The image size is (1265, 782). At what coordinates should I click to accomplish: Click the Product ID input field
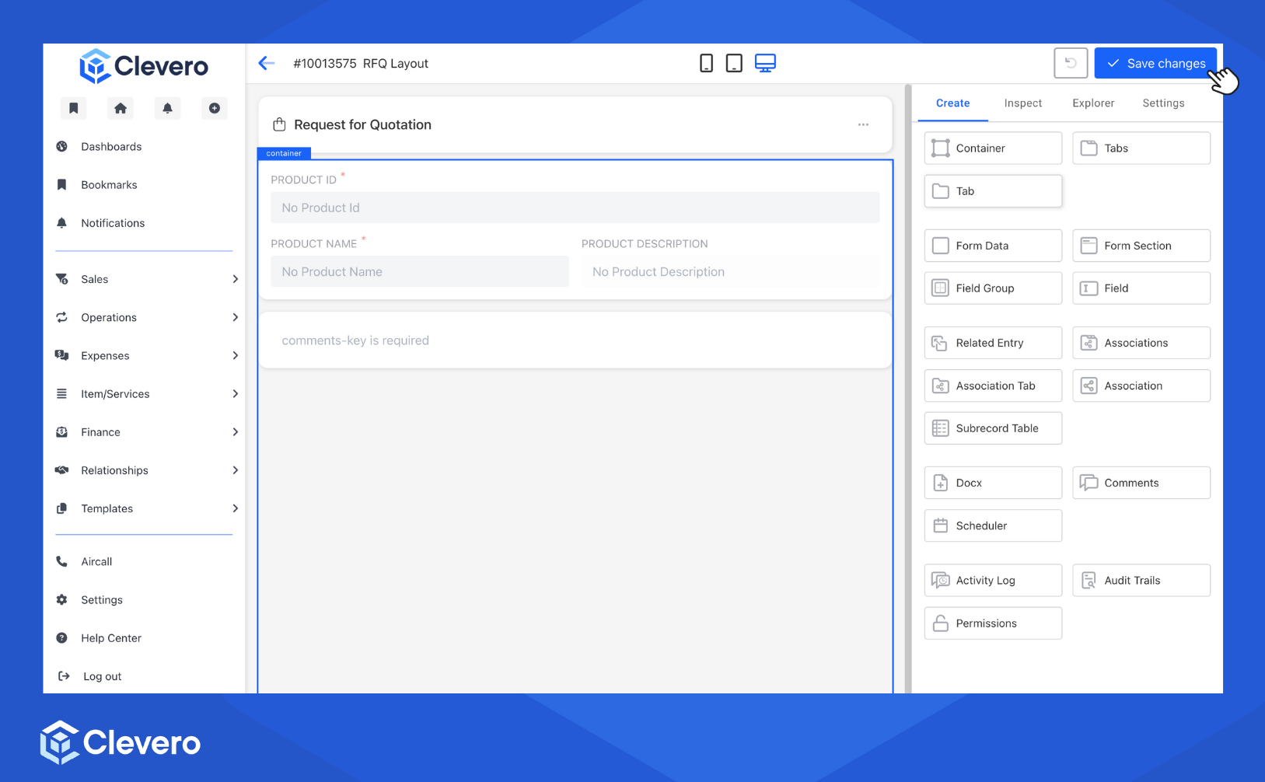point(575,208)
